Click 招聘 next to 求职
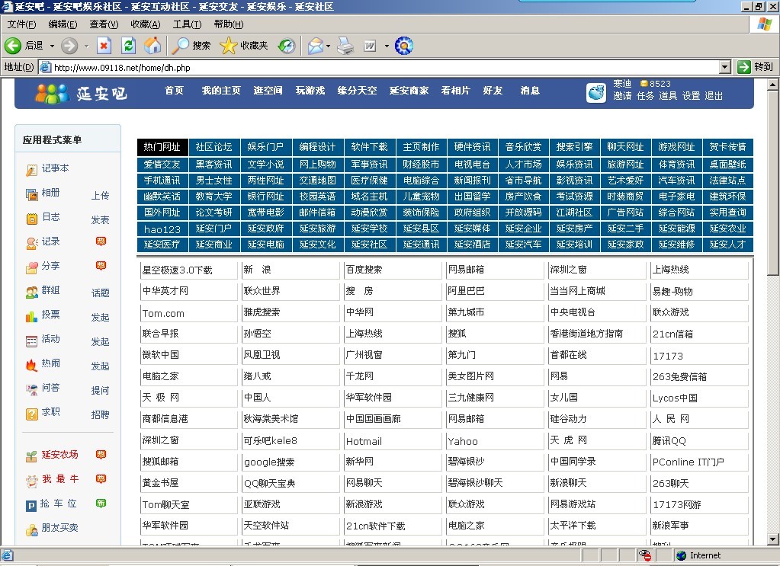780x566 pixels. point(100,415)
